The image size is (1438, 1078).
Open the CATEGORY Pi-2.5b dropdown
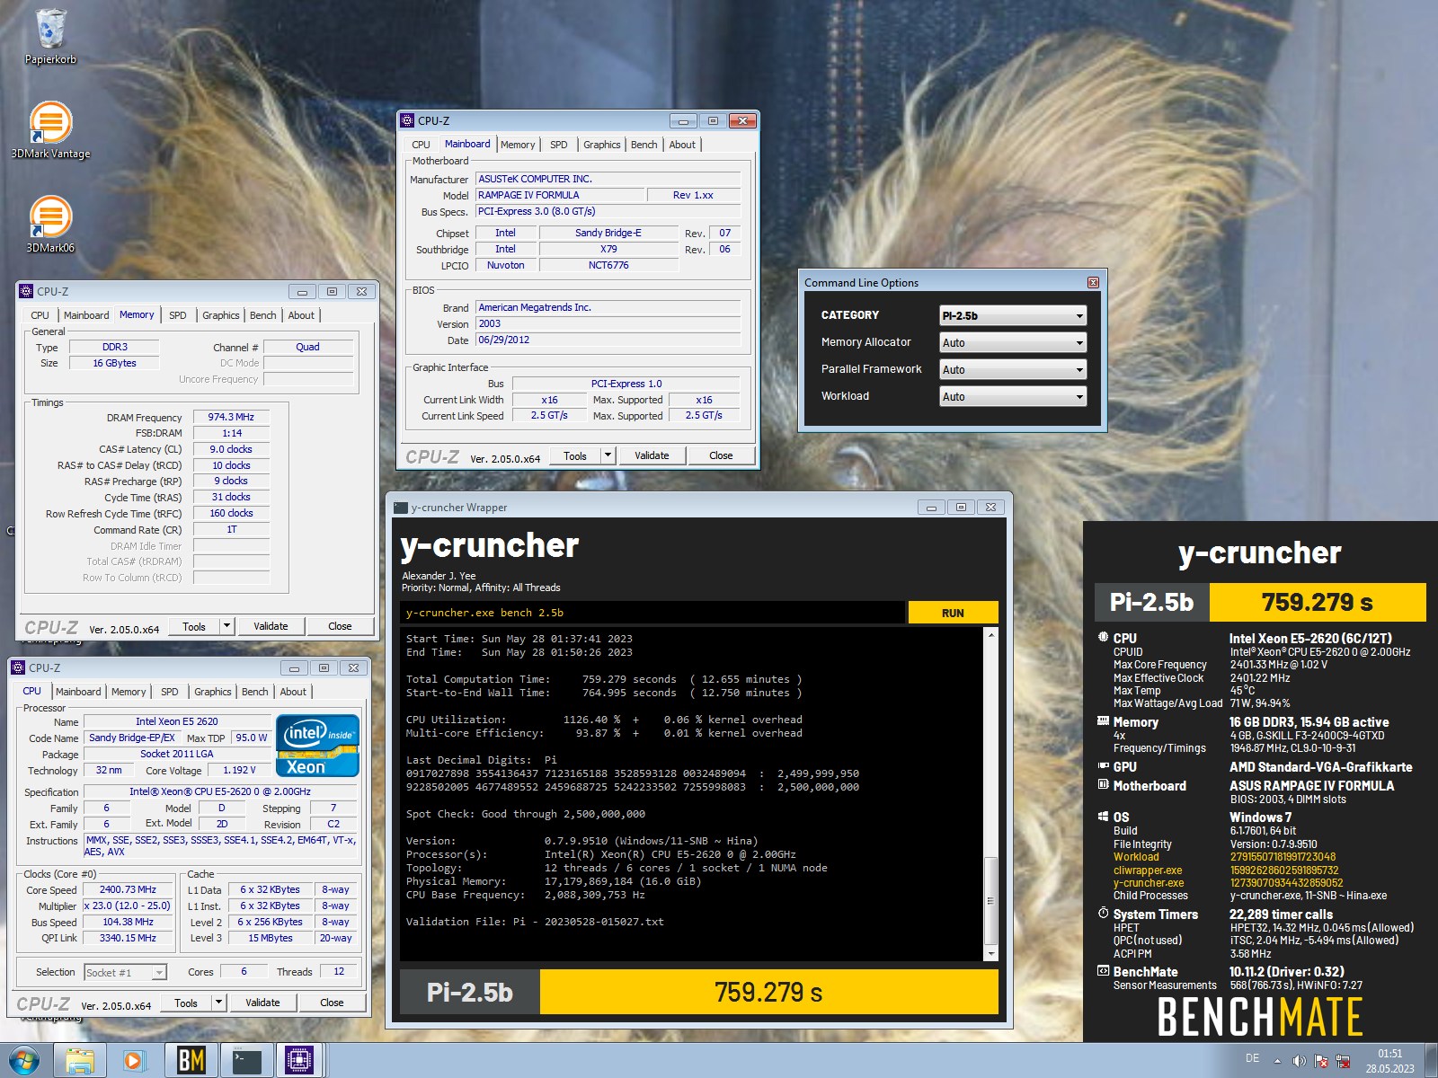click(x=1013, y=315)
